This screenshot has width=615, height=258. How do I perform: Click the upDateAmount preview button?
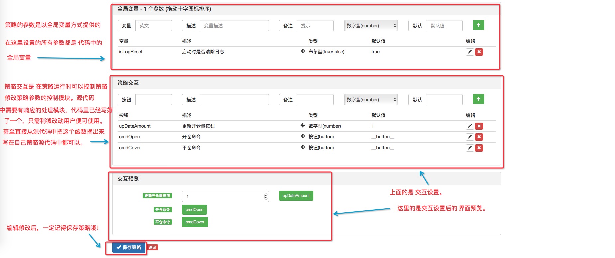(296, 196)
